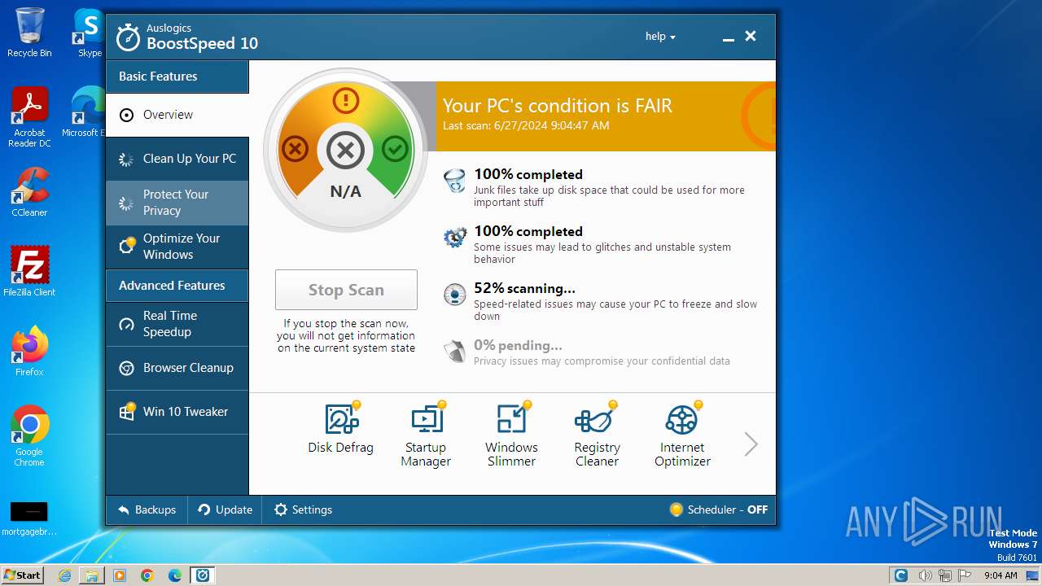Screen dimensions: 1042x586
Task: Click the Stop Scan button
Action: (346, 290)
